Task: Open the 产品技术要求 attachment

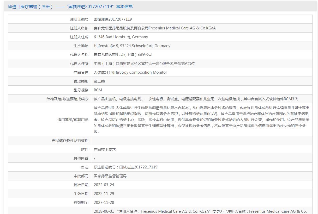Action: pyautogui.click(x=105, y=149)
